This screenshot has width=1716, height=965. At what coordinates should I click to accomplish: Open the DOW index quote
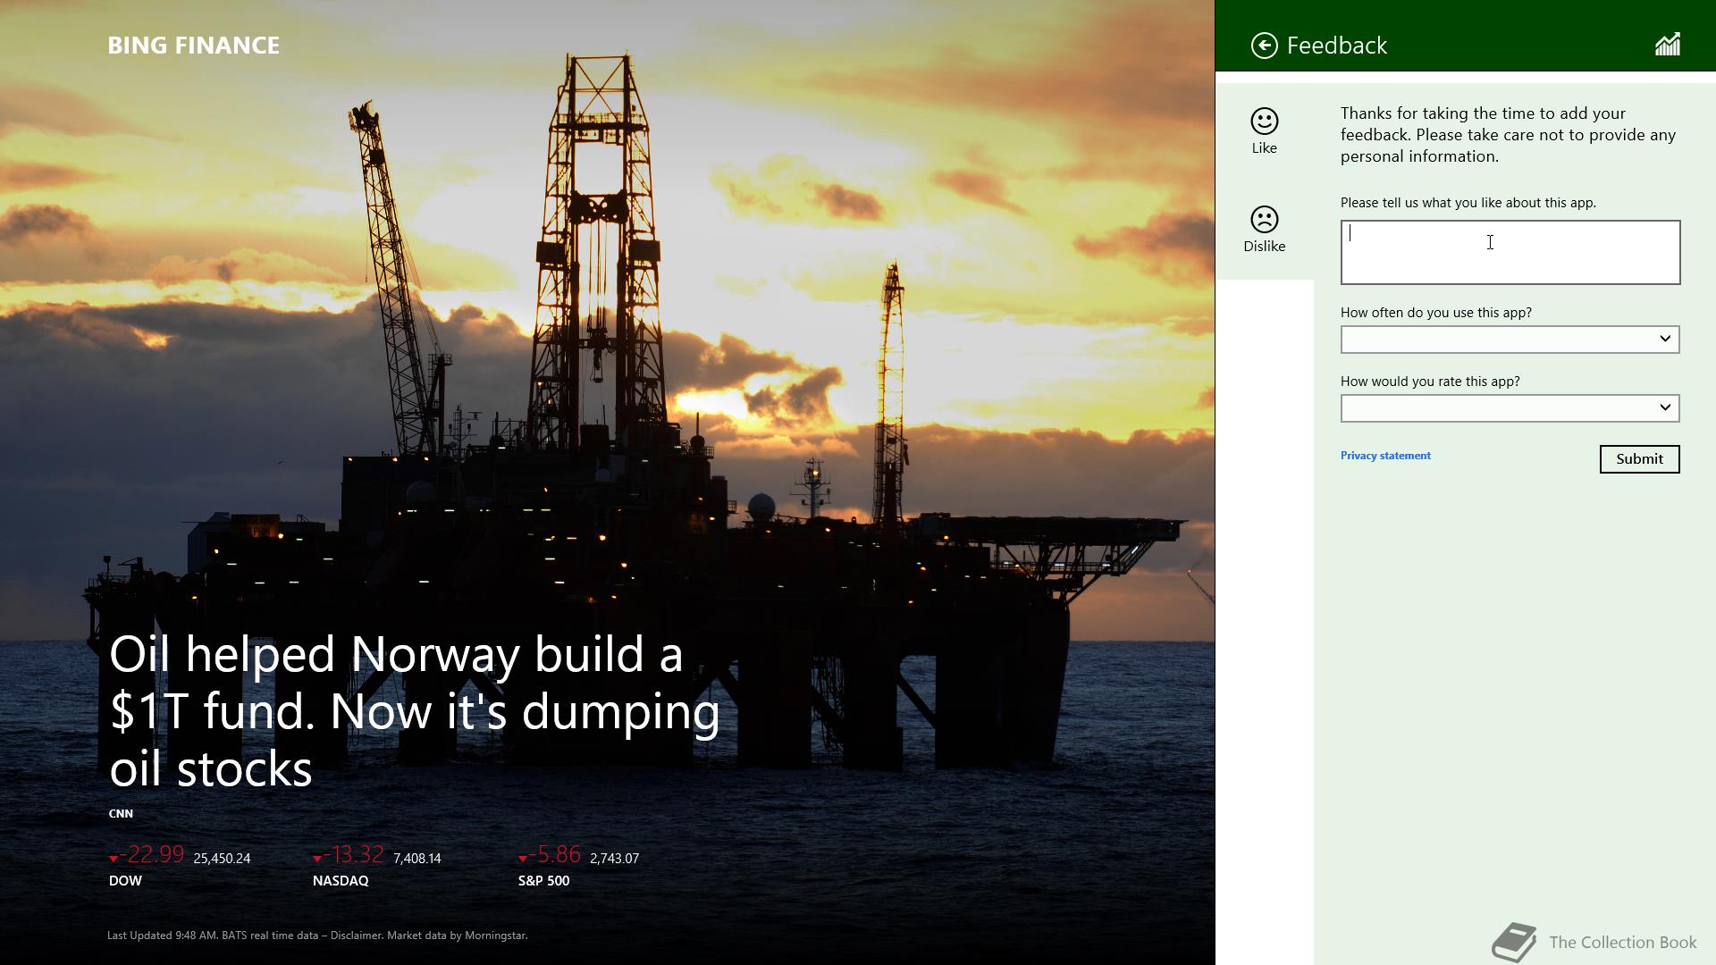pos(179,866)
